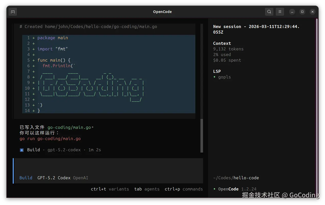The width and height of the screenshot is (325, 205).
Task: Click the ctrl+p commands shortcut
Action: [184, 189]
